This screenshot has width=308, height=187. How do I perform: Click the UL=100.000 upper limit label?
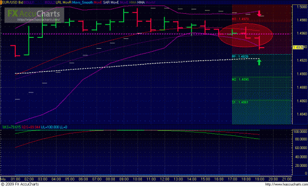coord(50,127)
